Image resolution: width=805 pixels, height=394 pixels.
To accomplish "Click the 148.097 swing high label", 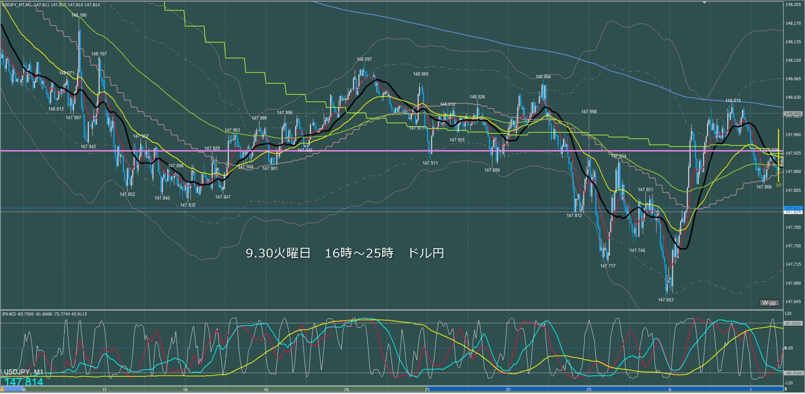I will tap(364, 59).
